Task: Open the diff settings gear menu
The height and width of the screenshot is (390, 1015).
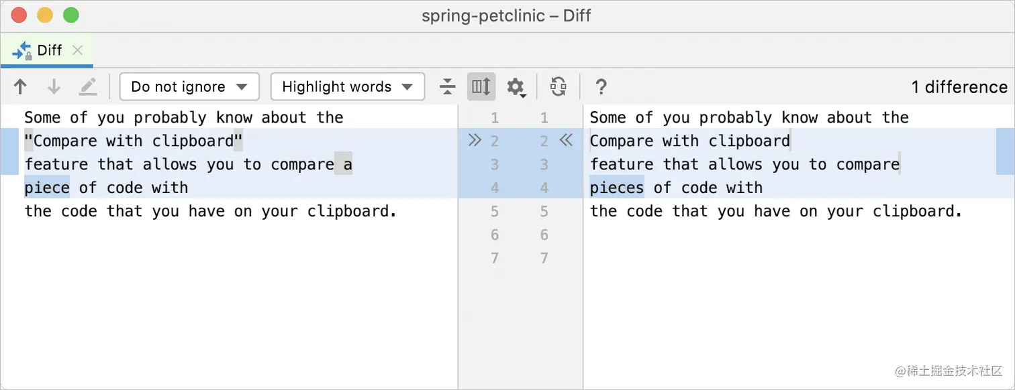Action: pos(516,86)
